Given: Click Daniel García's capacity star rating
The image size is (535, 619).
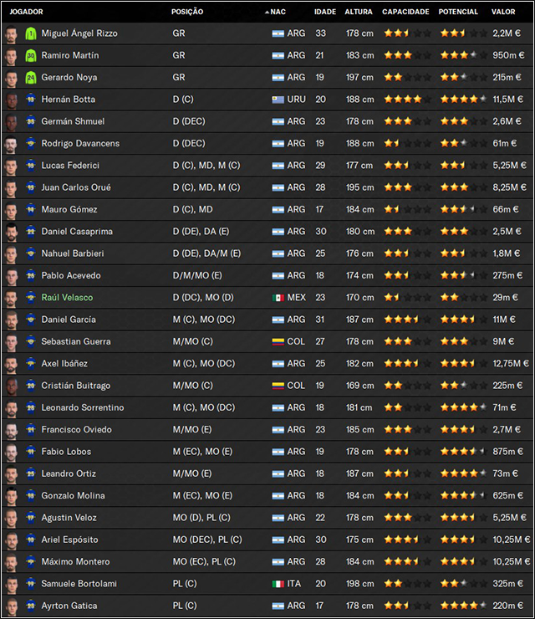Looking at the screenshot, I should [x=407, y=320].
